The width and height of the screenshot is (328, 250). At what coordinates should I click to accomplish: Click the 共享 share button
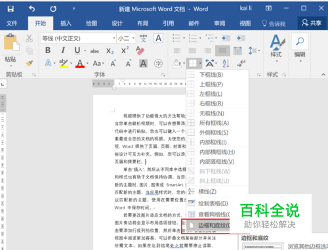click(x=312, y=23)
